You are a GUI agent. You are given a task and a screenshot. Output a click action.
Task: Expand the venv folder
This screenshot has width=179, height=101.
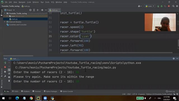click(7, 16)
